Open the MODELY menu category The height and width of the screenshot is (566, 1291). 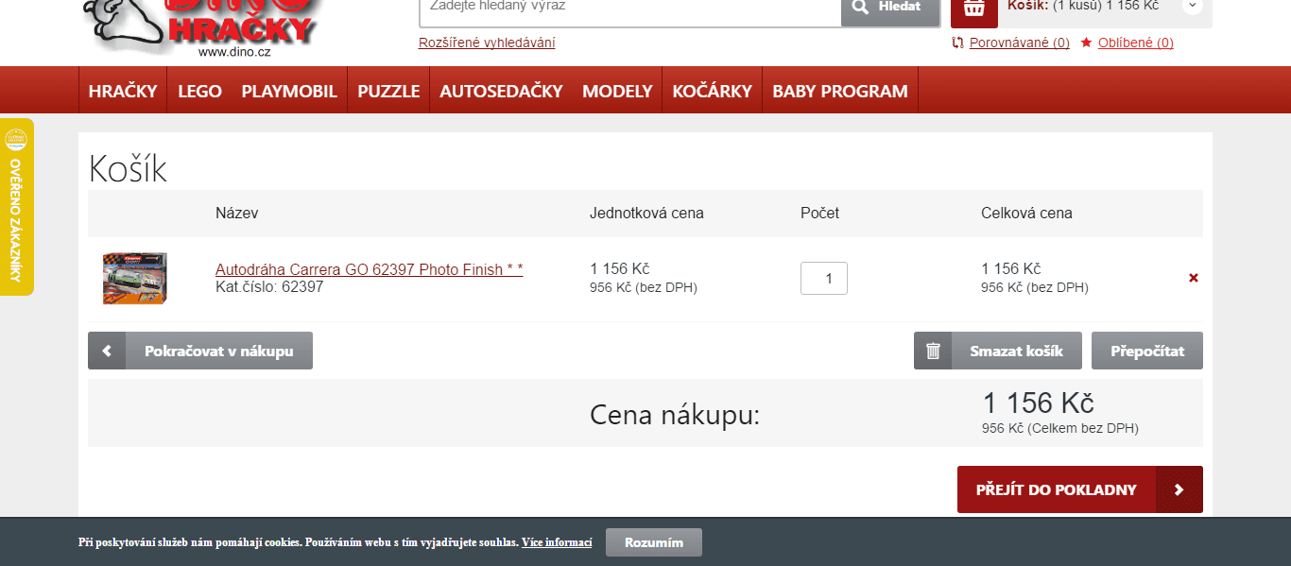tap(617, 91)
